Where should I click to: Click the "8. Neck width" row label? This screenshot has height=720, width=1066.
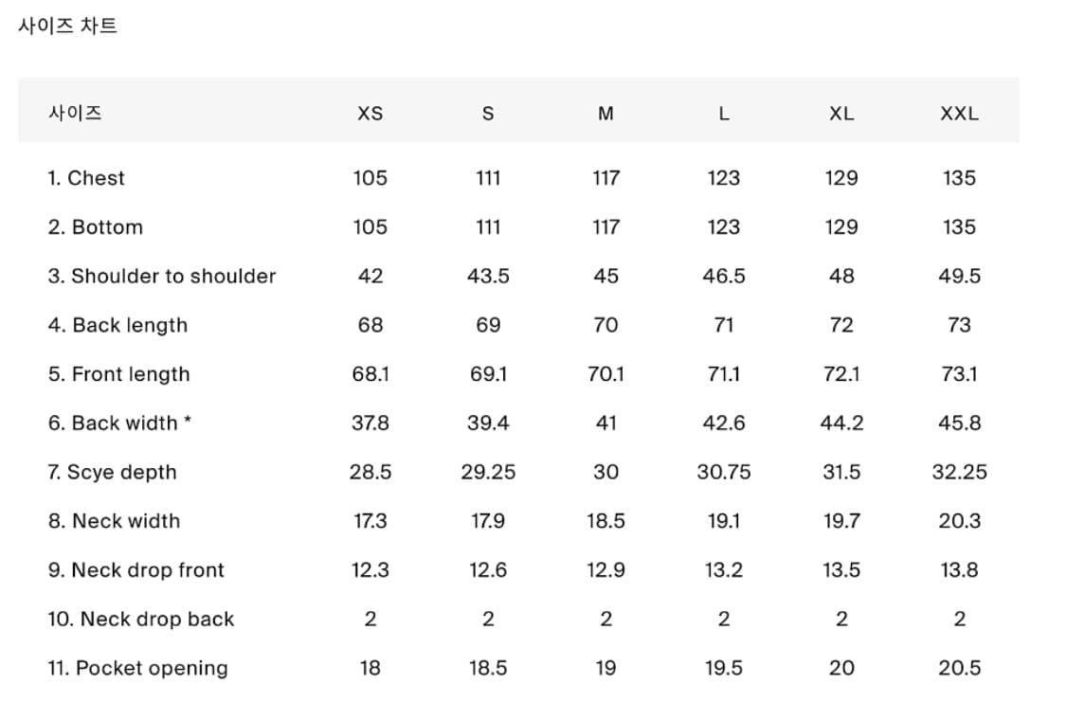click(x=114, y=521)
